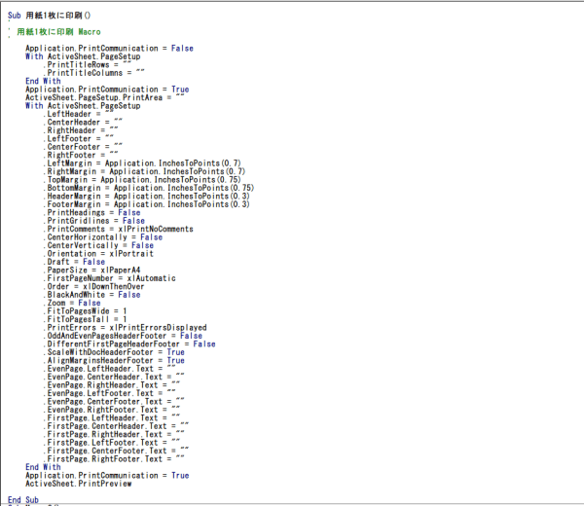Click the '.ScaleWithDocHeaderFooter = True' line
The image size is (584, 506).
pyautogui.click(x=114, y=352)
